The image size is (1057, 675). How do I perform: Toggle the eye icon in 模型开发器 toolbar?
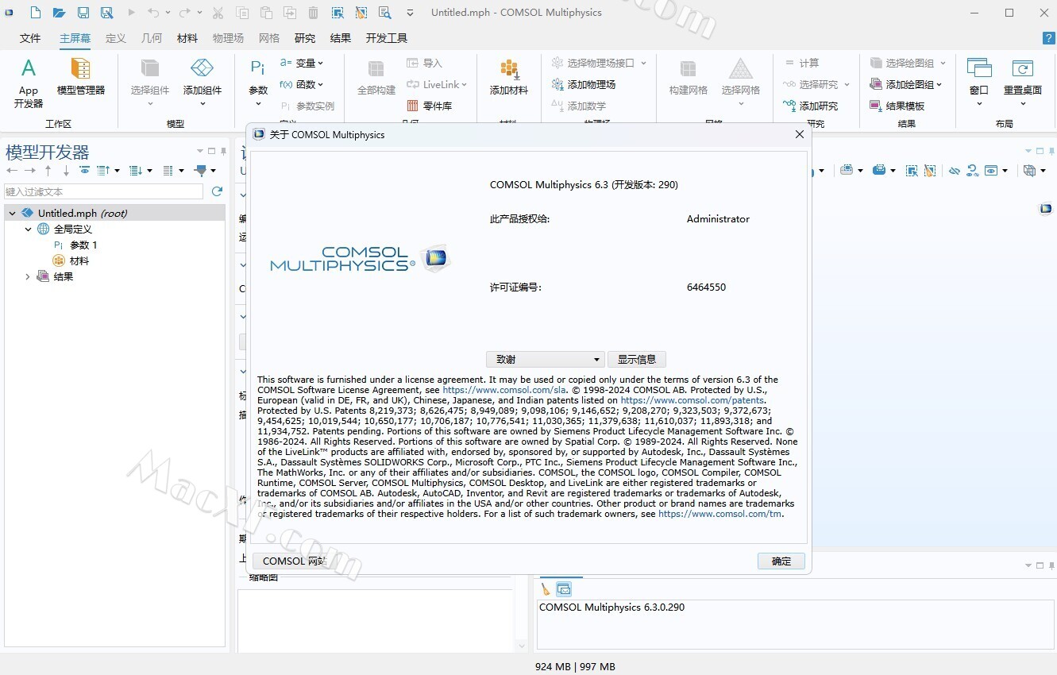pyautogui.click(x=84, y=170)
